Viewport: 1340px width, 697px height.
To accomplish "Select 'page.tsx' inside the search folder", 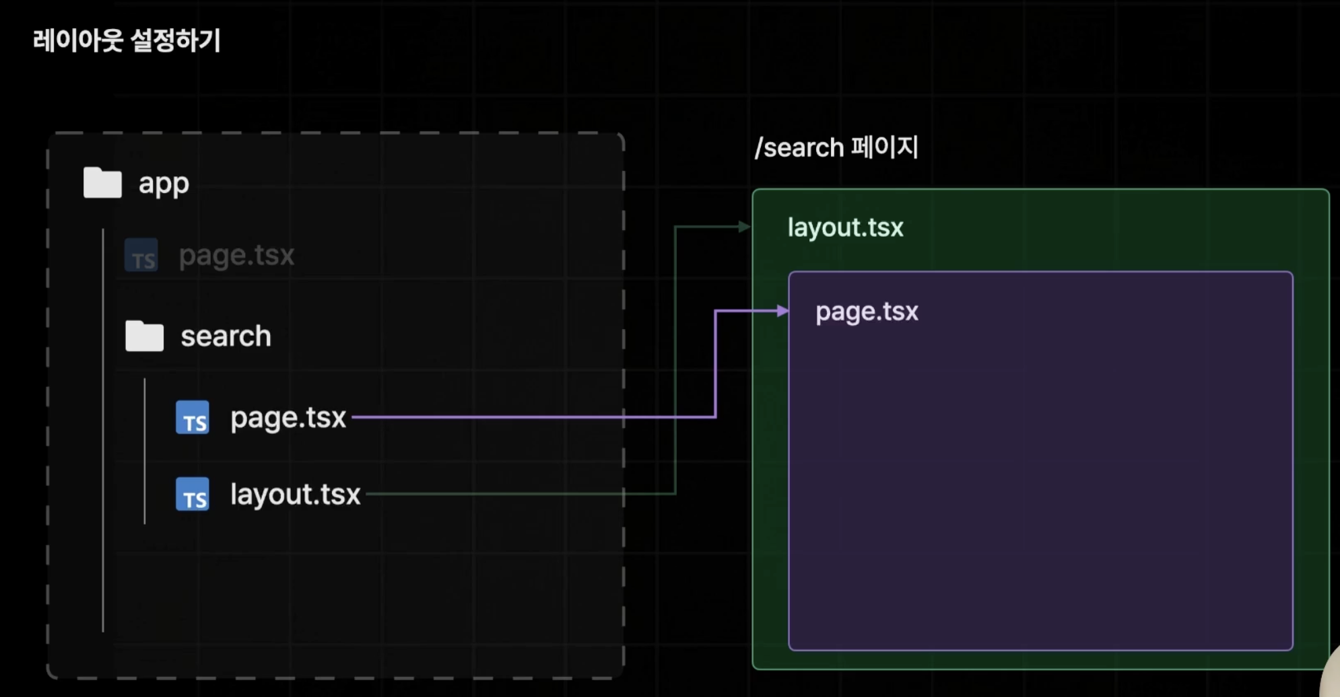I will pyautogui.click(x=288, y=418).
